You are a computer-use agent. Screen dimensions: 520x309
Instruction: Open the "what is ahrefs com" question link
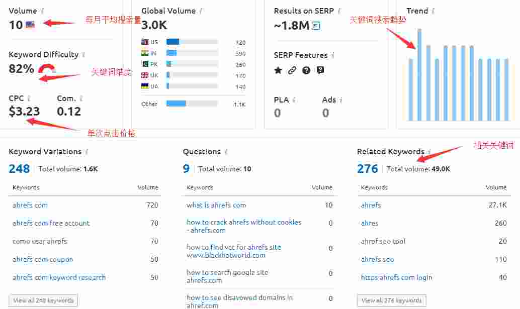(x=216, y=205)
